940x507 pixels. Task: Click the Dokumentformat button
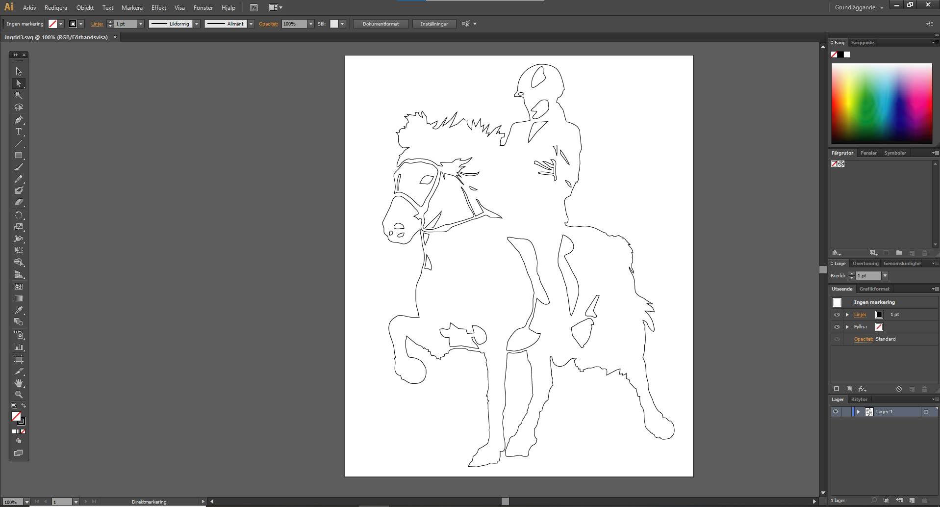click(x=381, y=24)
